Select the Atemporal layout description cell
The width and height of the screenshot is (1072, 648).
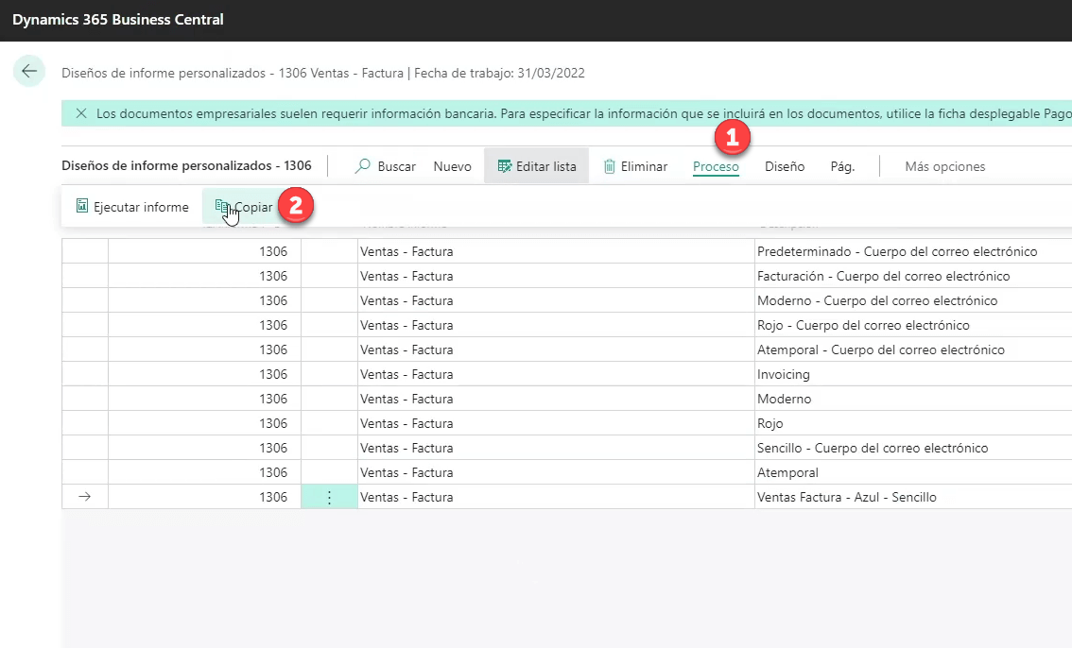click(787, 472)
